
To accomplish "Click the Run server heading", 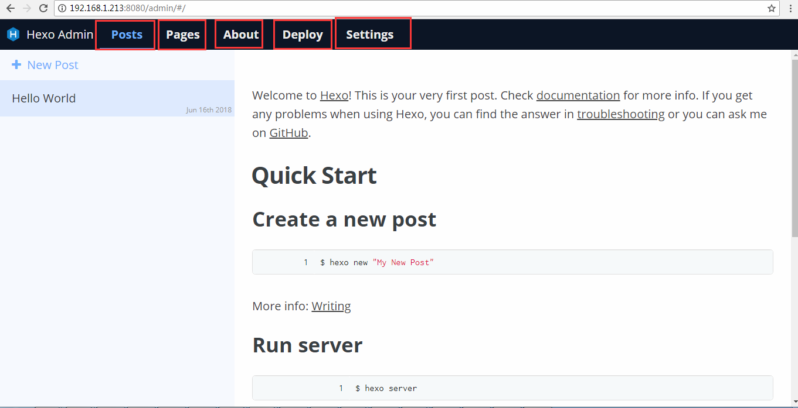I will pos(307,345).
